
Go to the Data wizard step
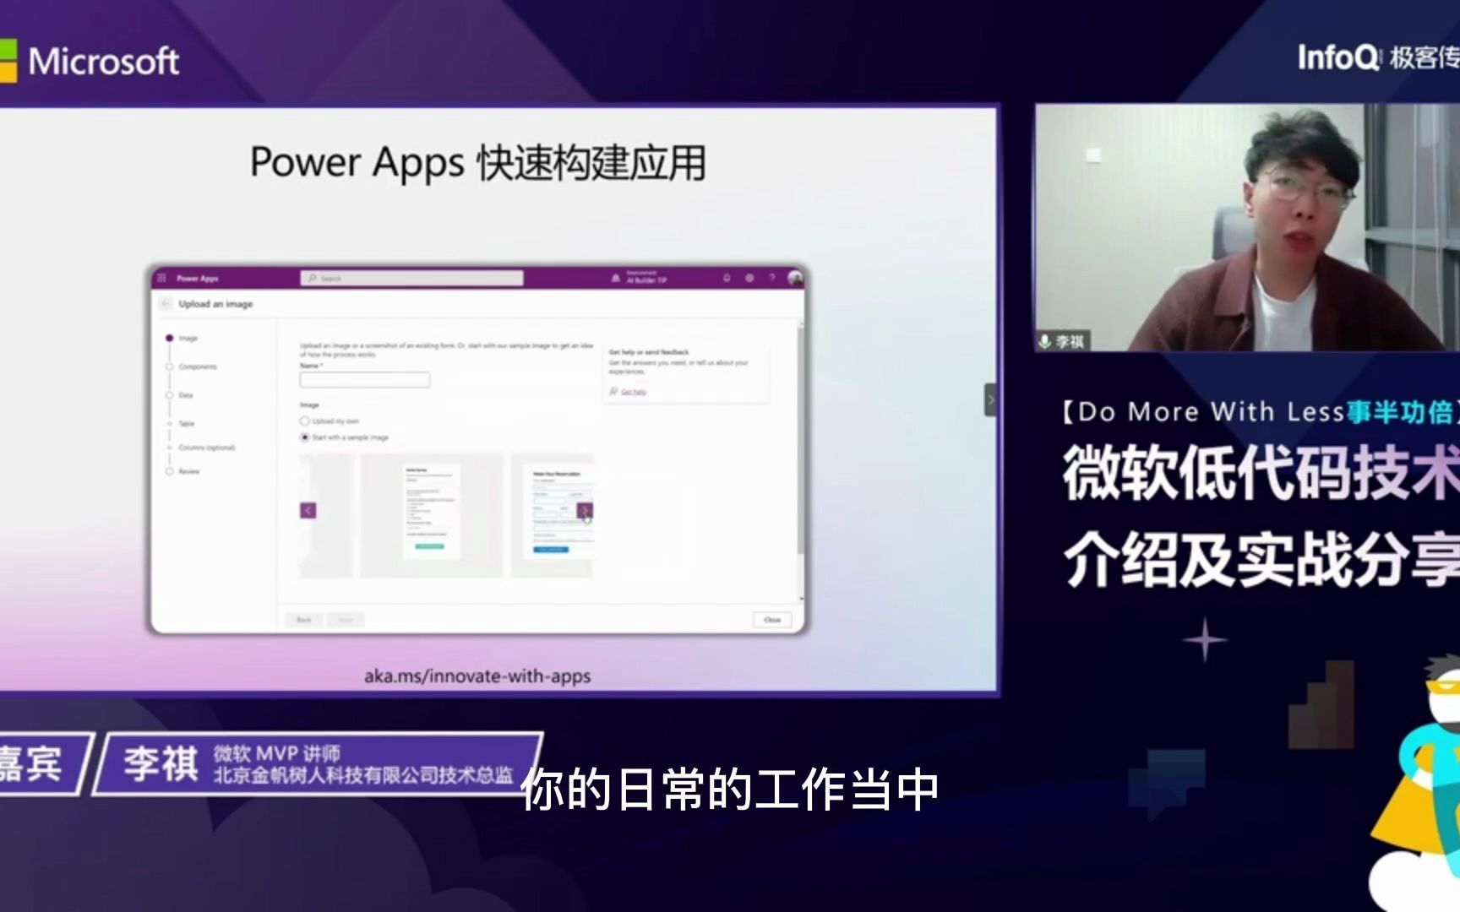point(180,395)
